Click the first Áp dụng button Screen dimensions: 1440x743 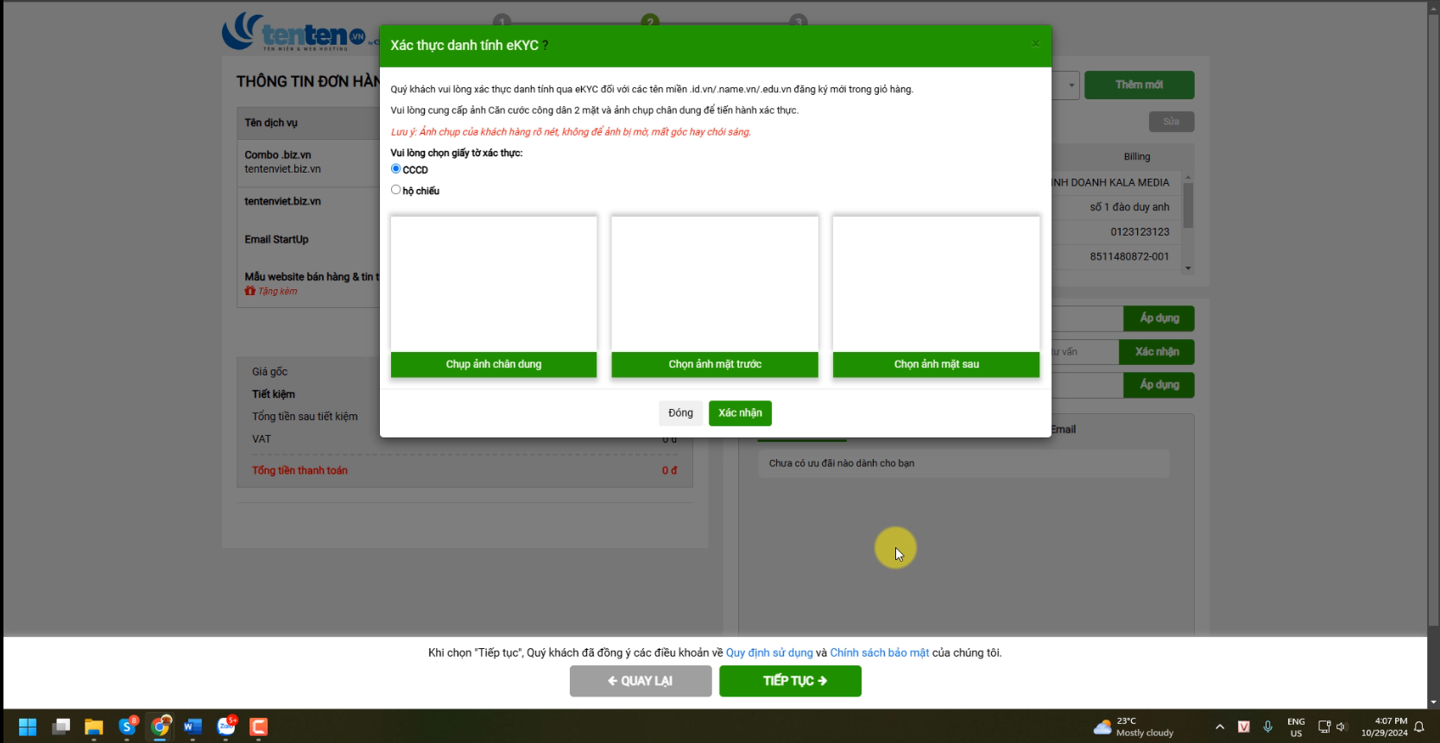click(1159, 318)
